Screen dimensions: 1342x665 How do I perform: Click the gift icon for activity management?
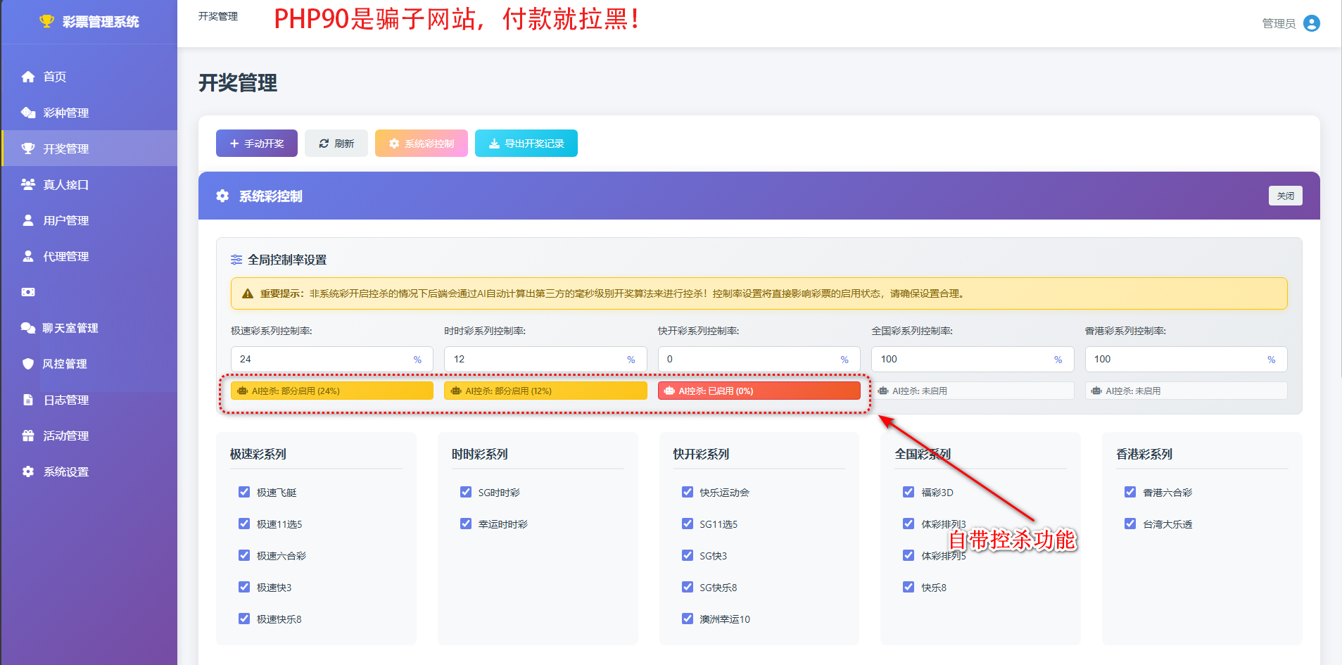[28, 436]
